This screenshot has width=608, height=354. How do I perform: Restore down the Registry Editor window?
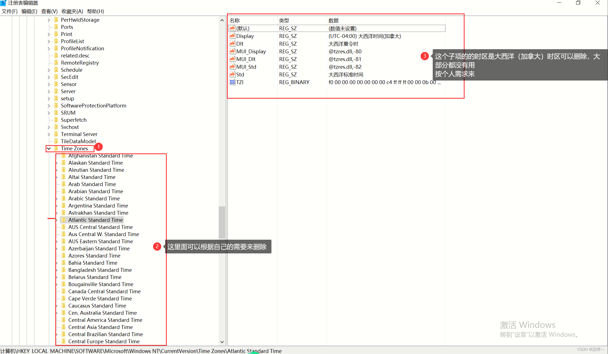tap(578, 3)
